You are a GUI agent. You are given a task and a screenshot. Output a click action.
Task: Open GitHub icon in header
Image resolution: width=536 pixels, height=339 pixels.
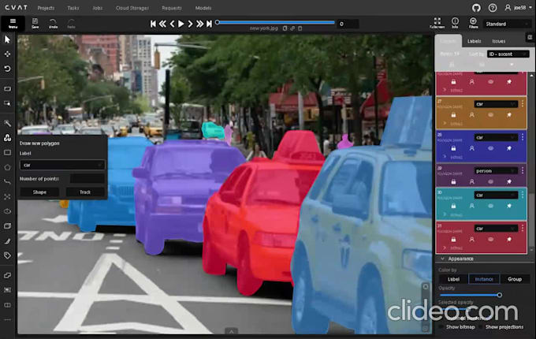(475, 7)
